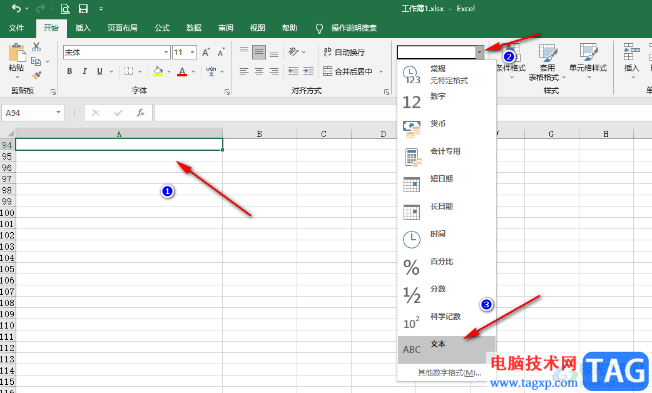Viewport: 652px width, 393px height.
Task: Select 分数 fraction format
Action: (x=447, y=295)
